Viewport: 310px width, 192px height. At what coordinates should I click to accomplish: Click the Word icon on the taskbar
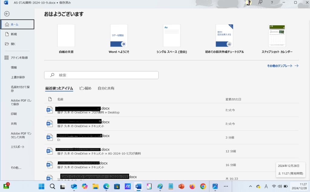pos(138,187)
